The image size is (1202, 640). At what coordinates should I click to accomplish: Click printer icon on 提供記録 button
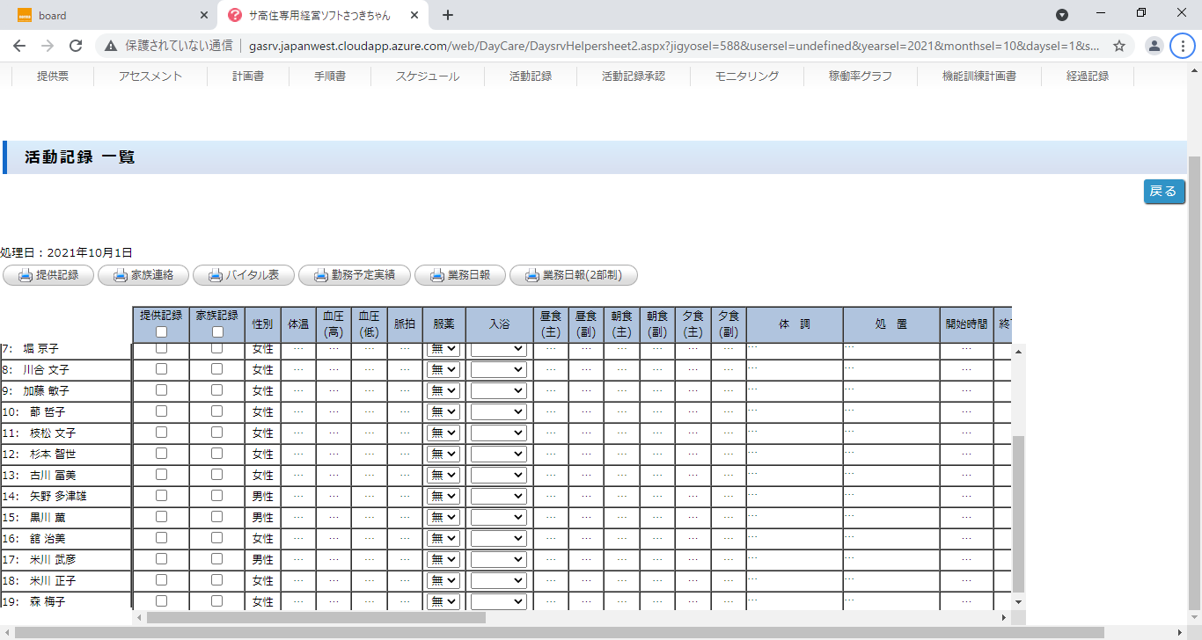click(26, 275)
